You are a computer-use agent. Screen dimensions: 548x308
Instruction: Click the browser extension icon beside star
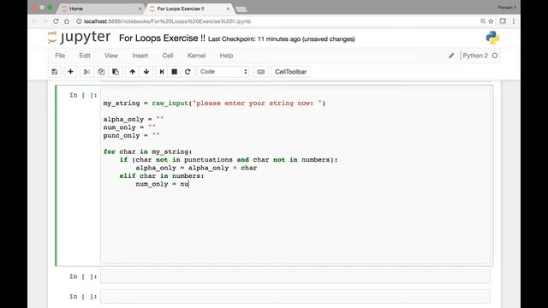[x=503, y=21]
